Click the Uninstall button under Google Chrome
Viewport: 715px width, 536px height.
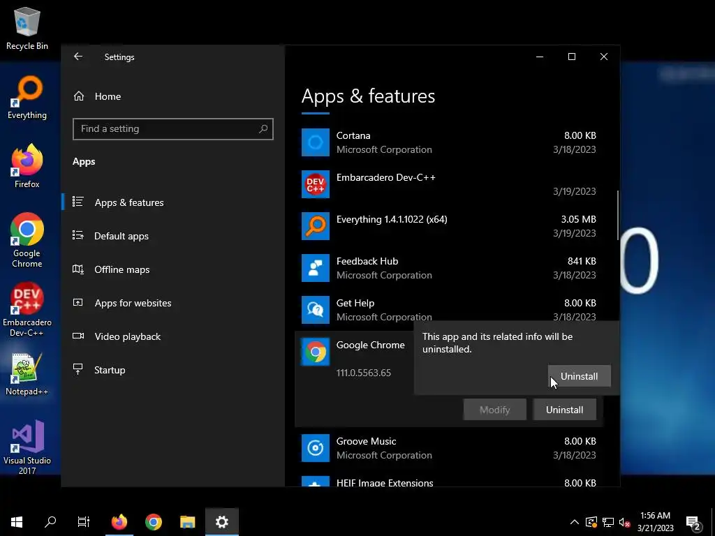tap(564, 410)
